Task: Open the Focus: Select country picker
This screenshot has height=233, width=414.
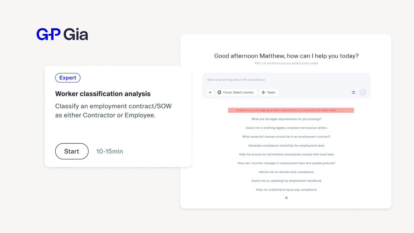Action: coord(236,92)
